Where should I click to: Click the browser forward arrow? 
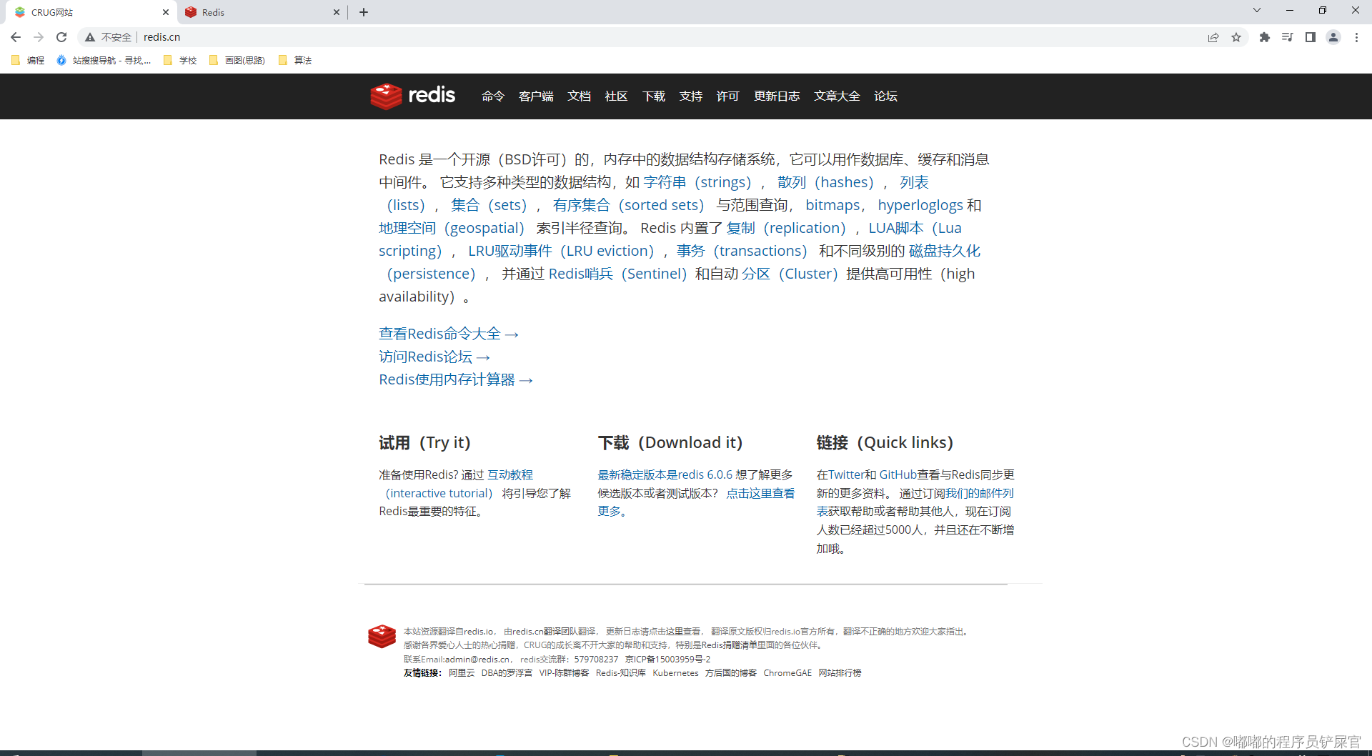coord(39,37)
